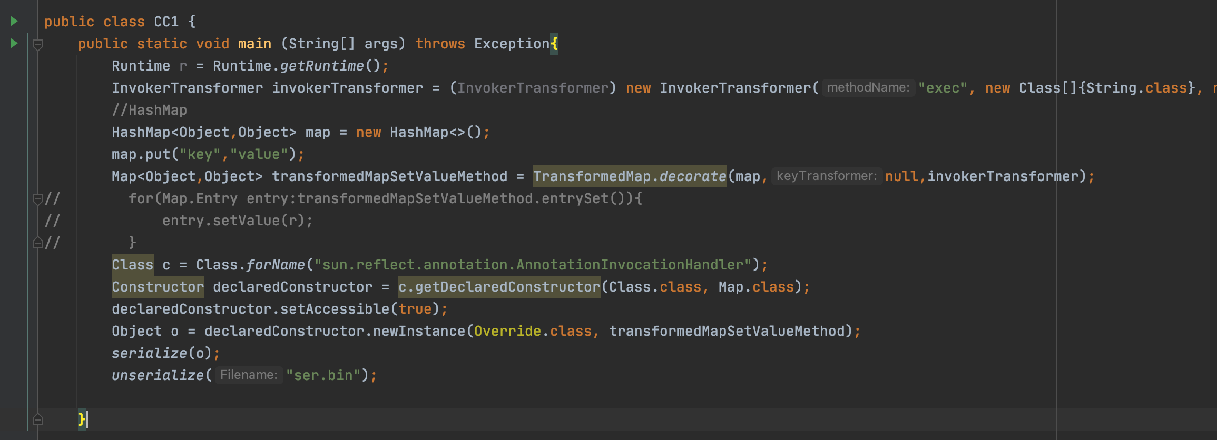Click the (InvokerTransformer) cast expression
Image resolution: width=1217 pixels, height=440 pixels.
[533, 88]
